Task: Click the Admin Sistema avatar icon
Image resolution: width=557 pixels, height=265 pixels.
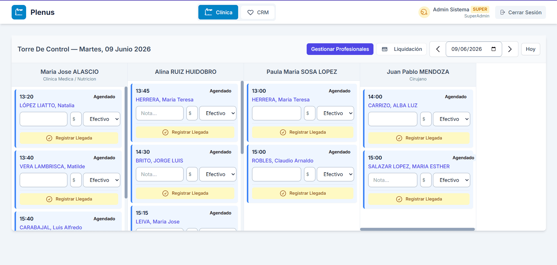Action: coord(424,12)
